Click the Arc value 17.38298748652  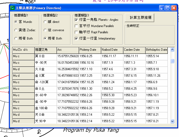pyautogui.click(x=68, y=96)
